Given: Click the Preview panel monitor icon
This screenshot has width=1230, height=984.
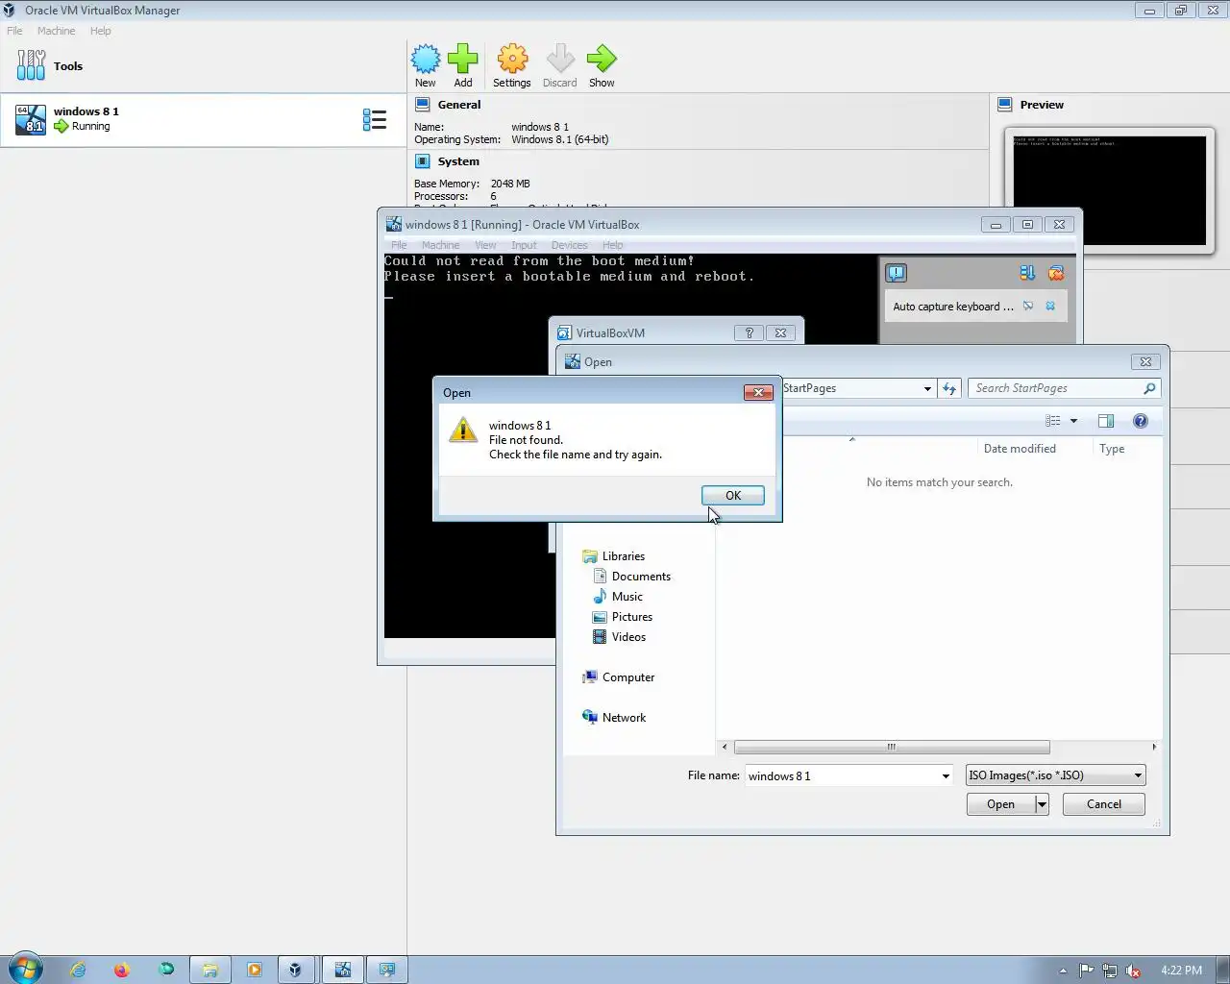Looking at the screenshot, I should pos(1005,105).
